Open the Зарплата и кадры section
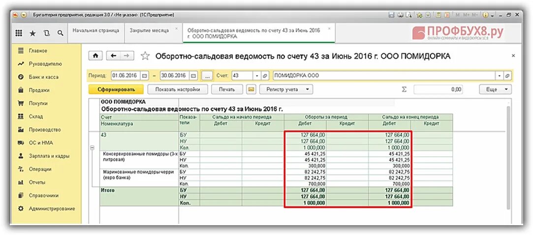 click(x=46, y=156)
